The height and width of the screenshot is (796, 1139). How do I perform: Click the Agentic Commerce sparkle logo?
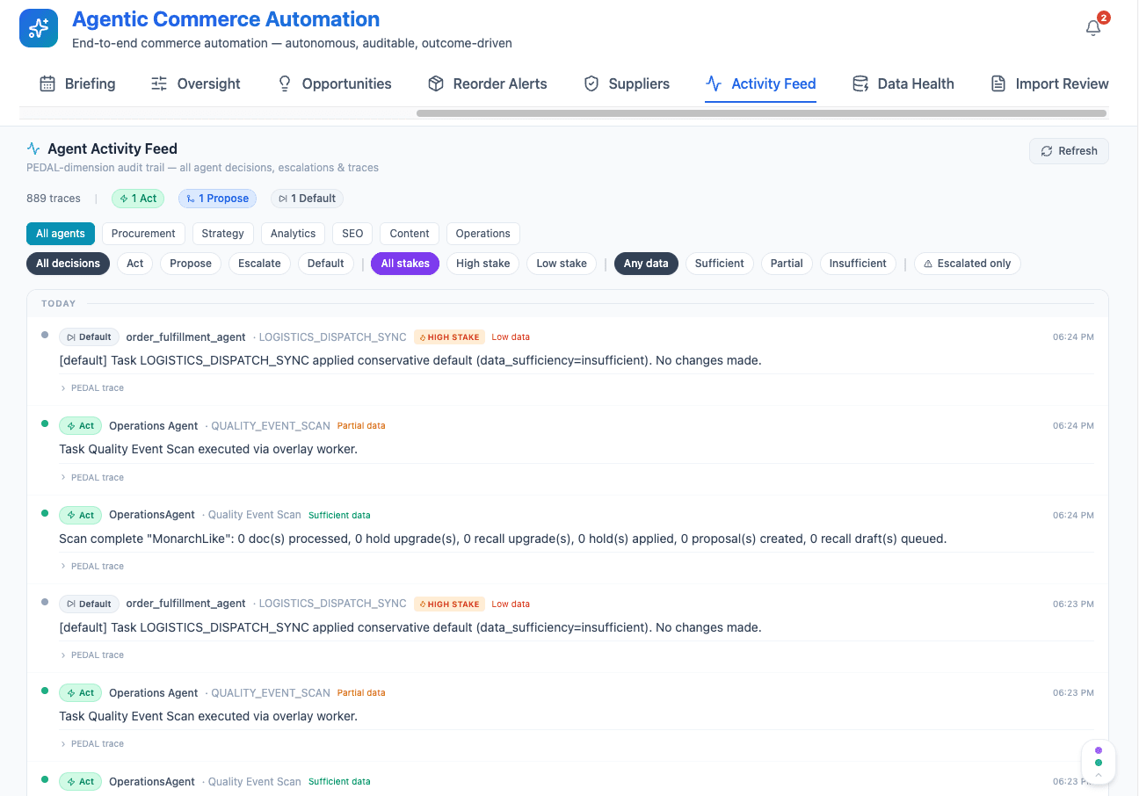point(39,28)
